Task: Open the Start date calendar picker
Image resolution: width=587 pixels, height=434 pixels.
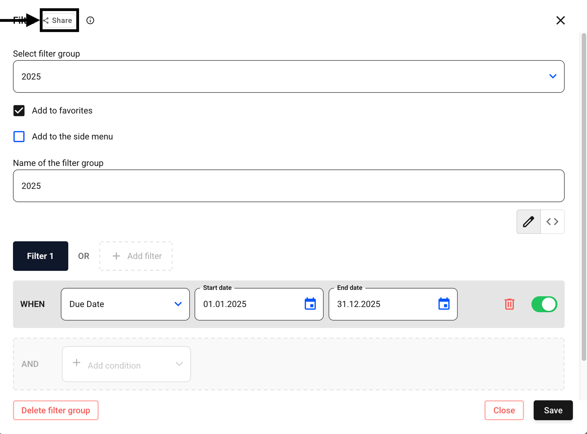Action: pyautogui.click(x=310, y=304)
